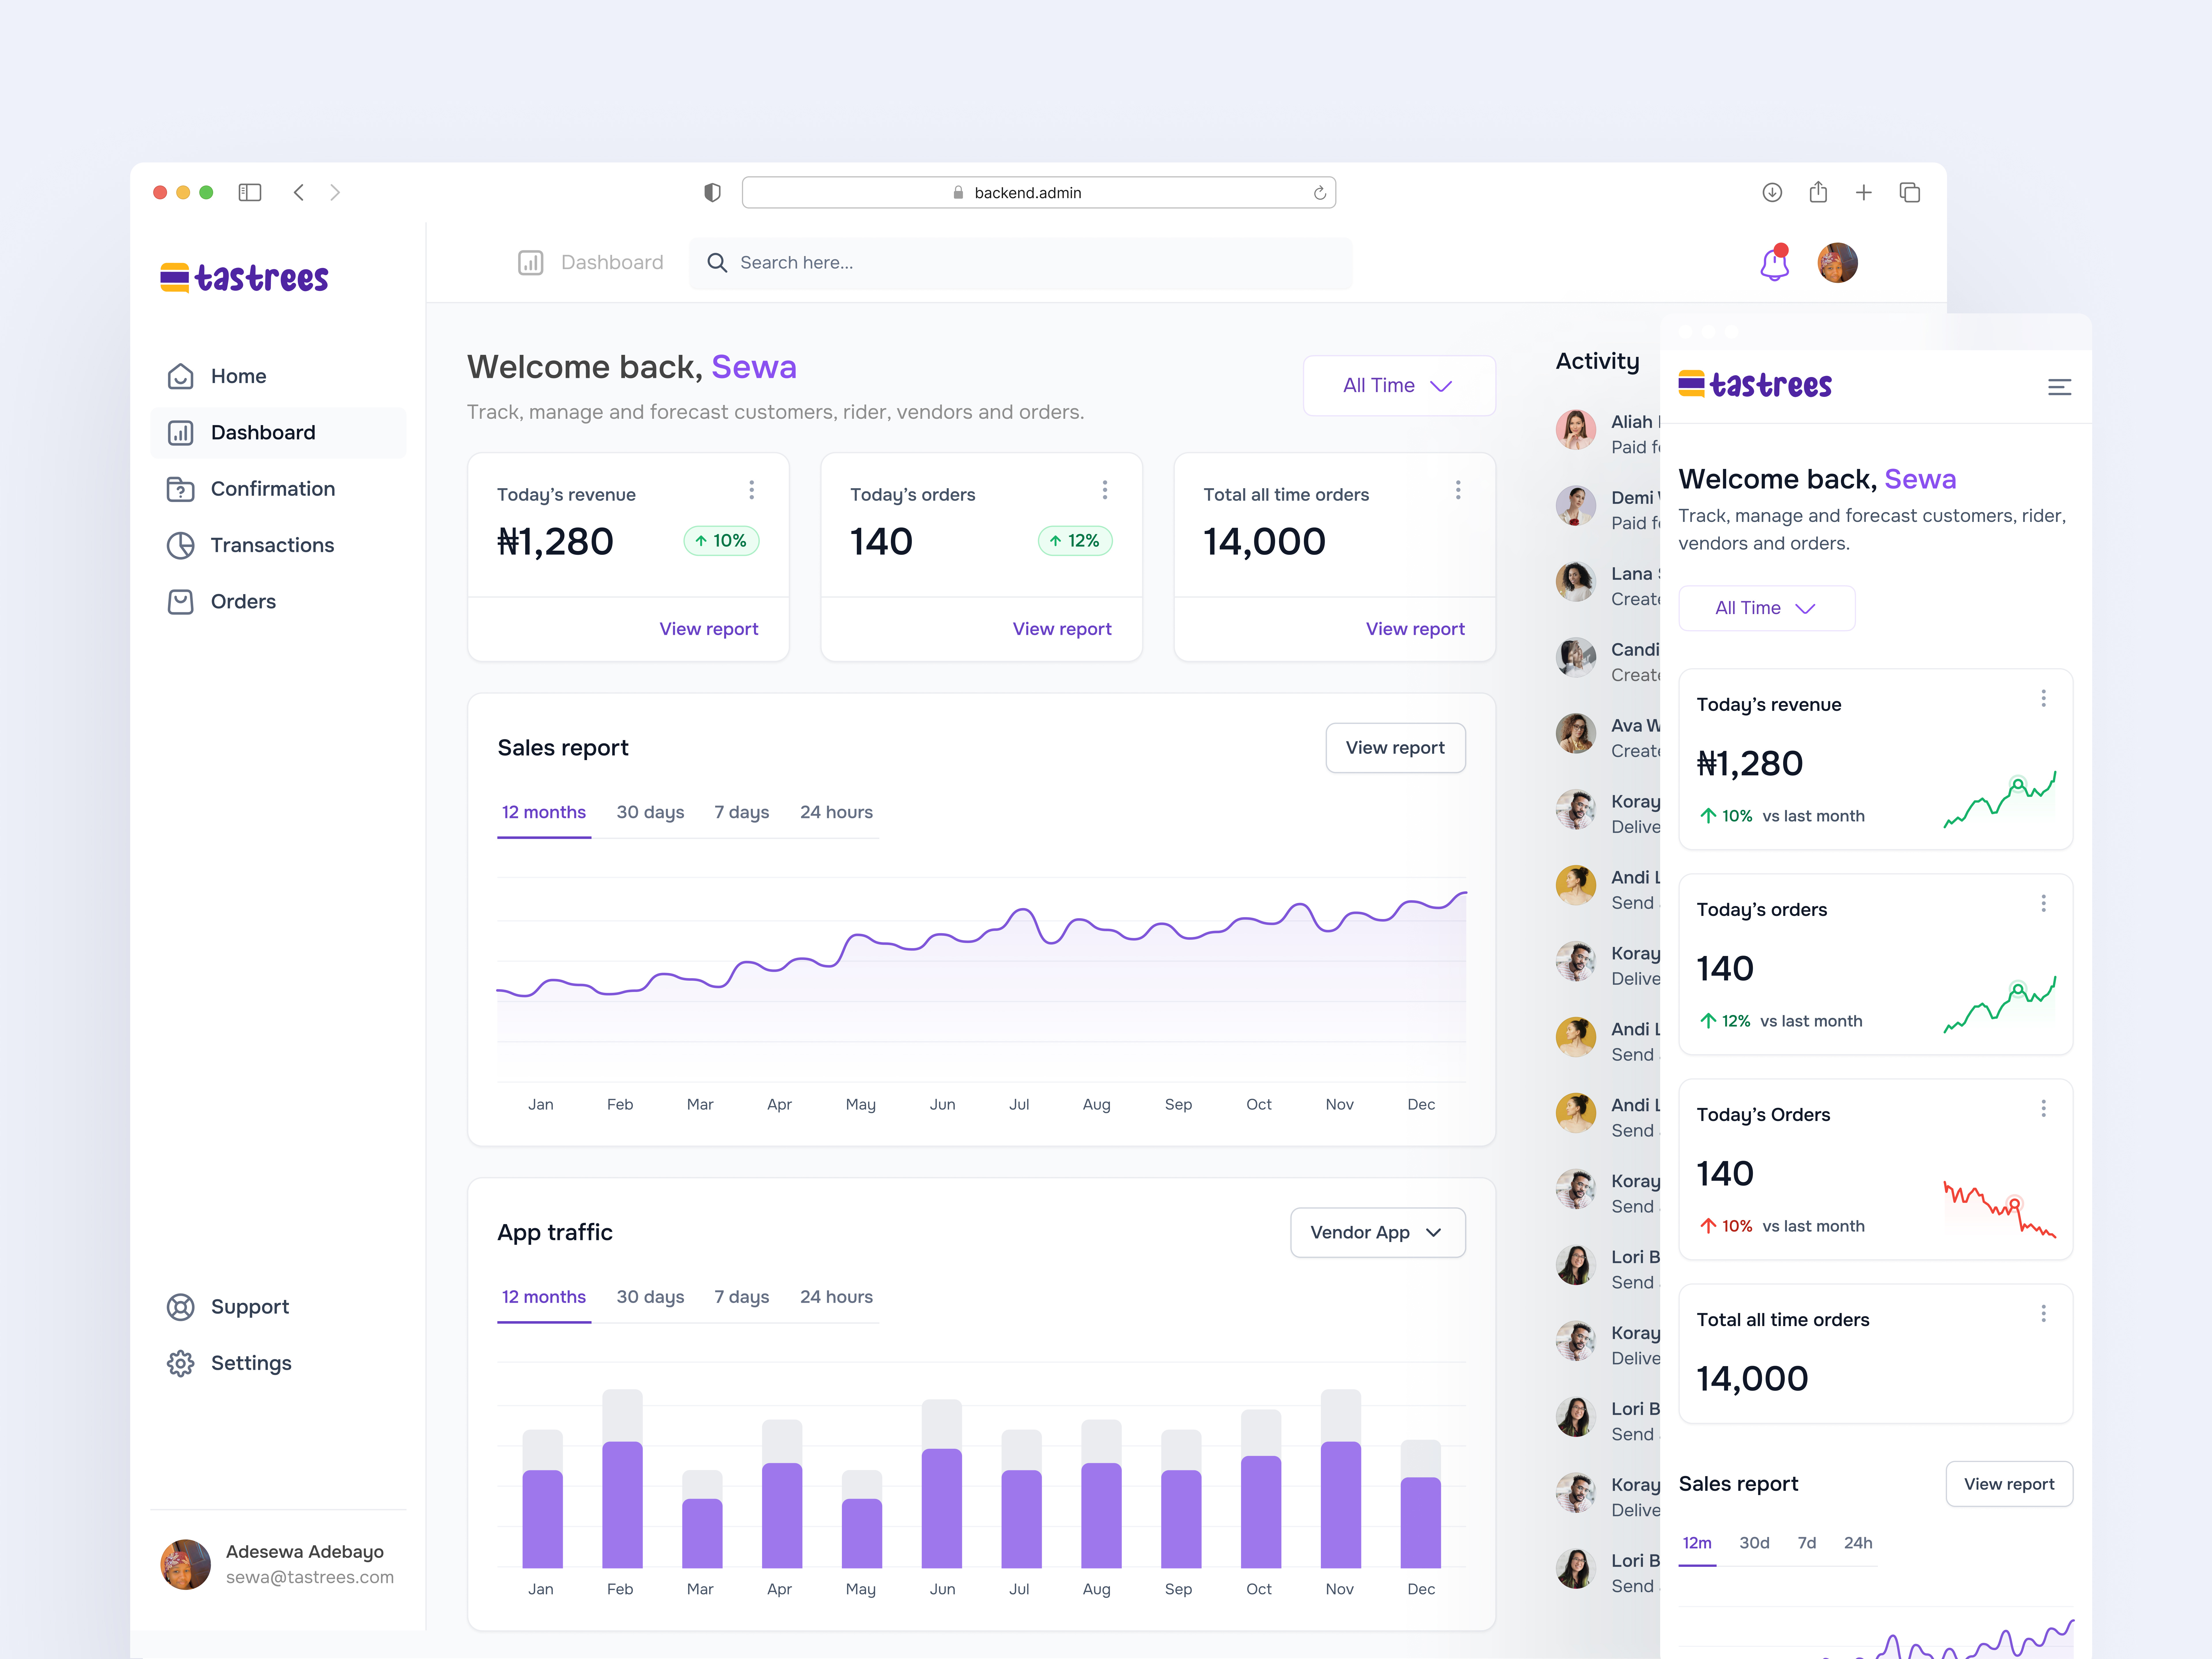Select the 24h tab in mobile window
Screen dimensions: 2212x1659
coord(1858,1543)
